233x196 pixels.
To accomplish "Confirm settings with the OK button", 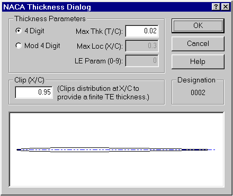I will pyautogui.click(x=198, y=26).
